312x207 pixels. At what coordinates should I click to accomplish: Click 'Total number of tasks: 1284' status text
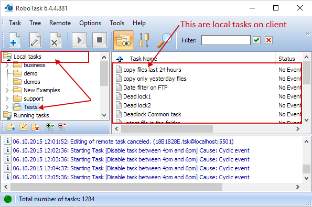(x=57, y=199)
